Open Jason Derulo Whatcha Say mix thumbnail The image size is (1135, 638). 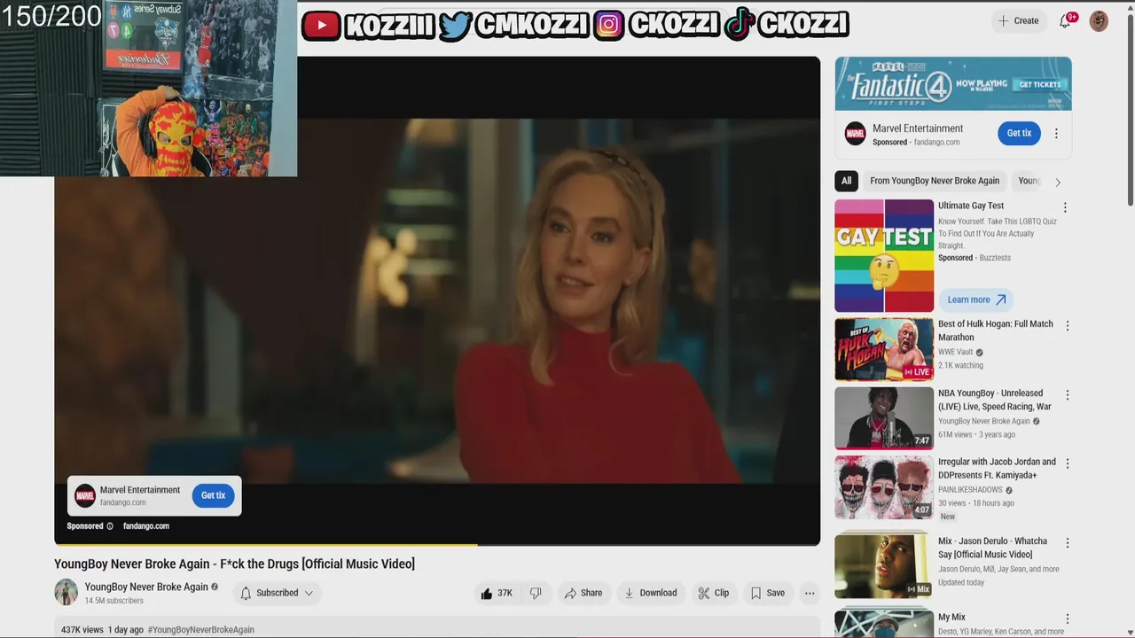coord(884,565)
